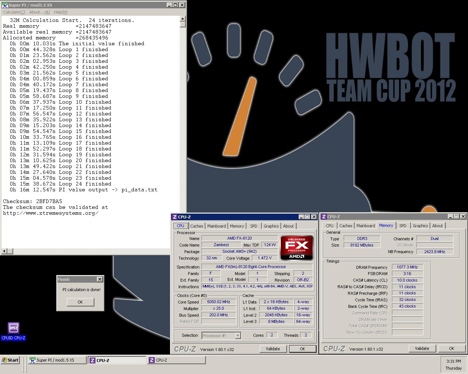Close the Finish dialog with X button

pyautogui.click(x=99, y=279)
